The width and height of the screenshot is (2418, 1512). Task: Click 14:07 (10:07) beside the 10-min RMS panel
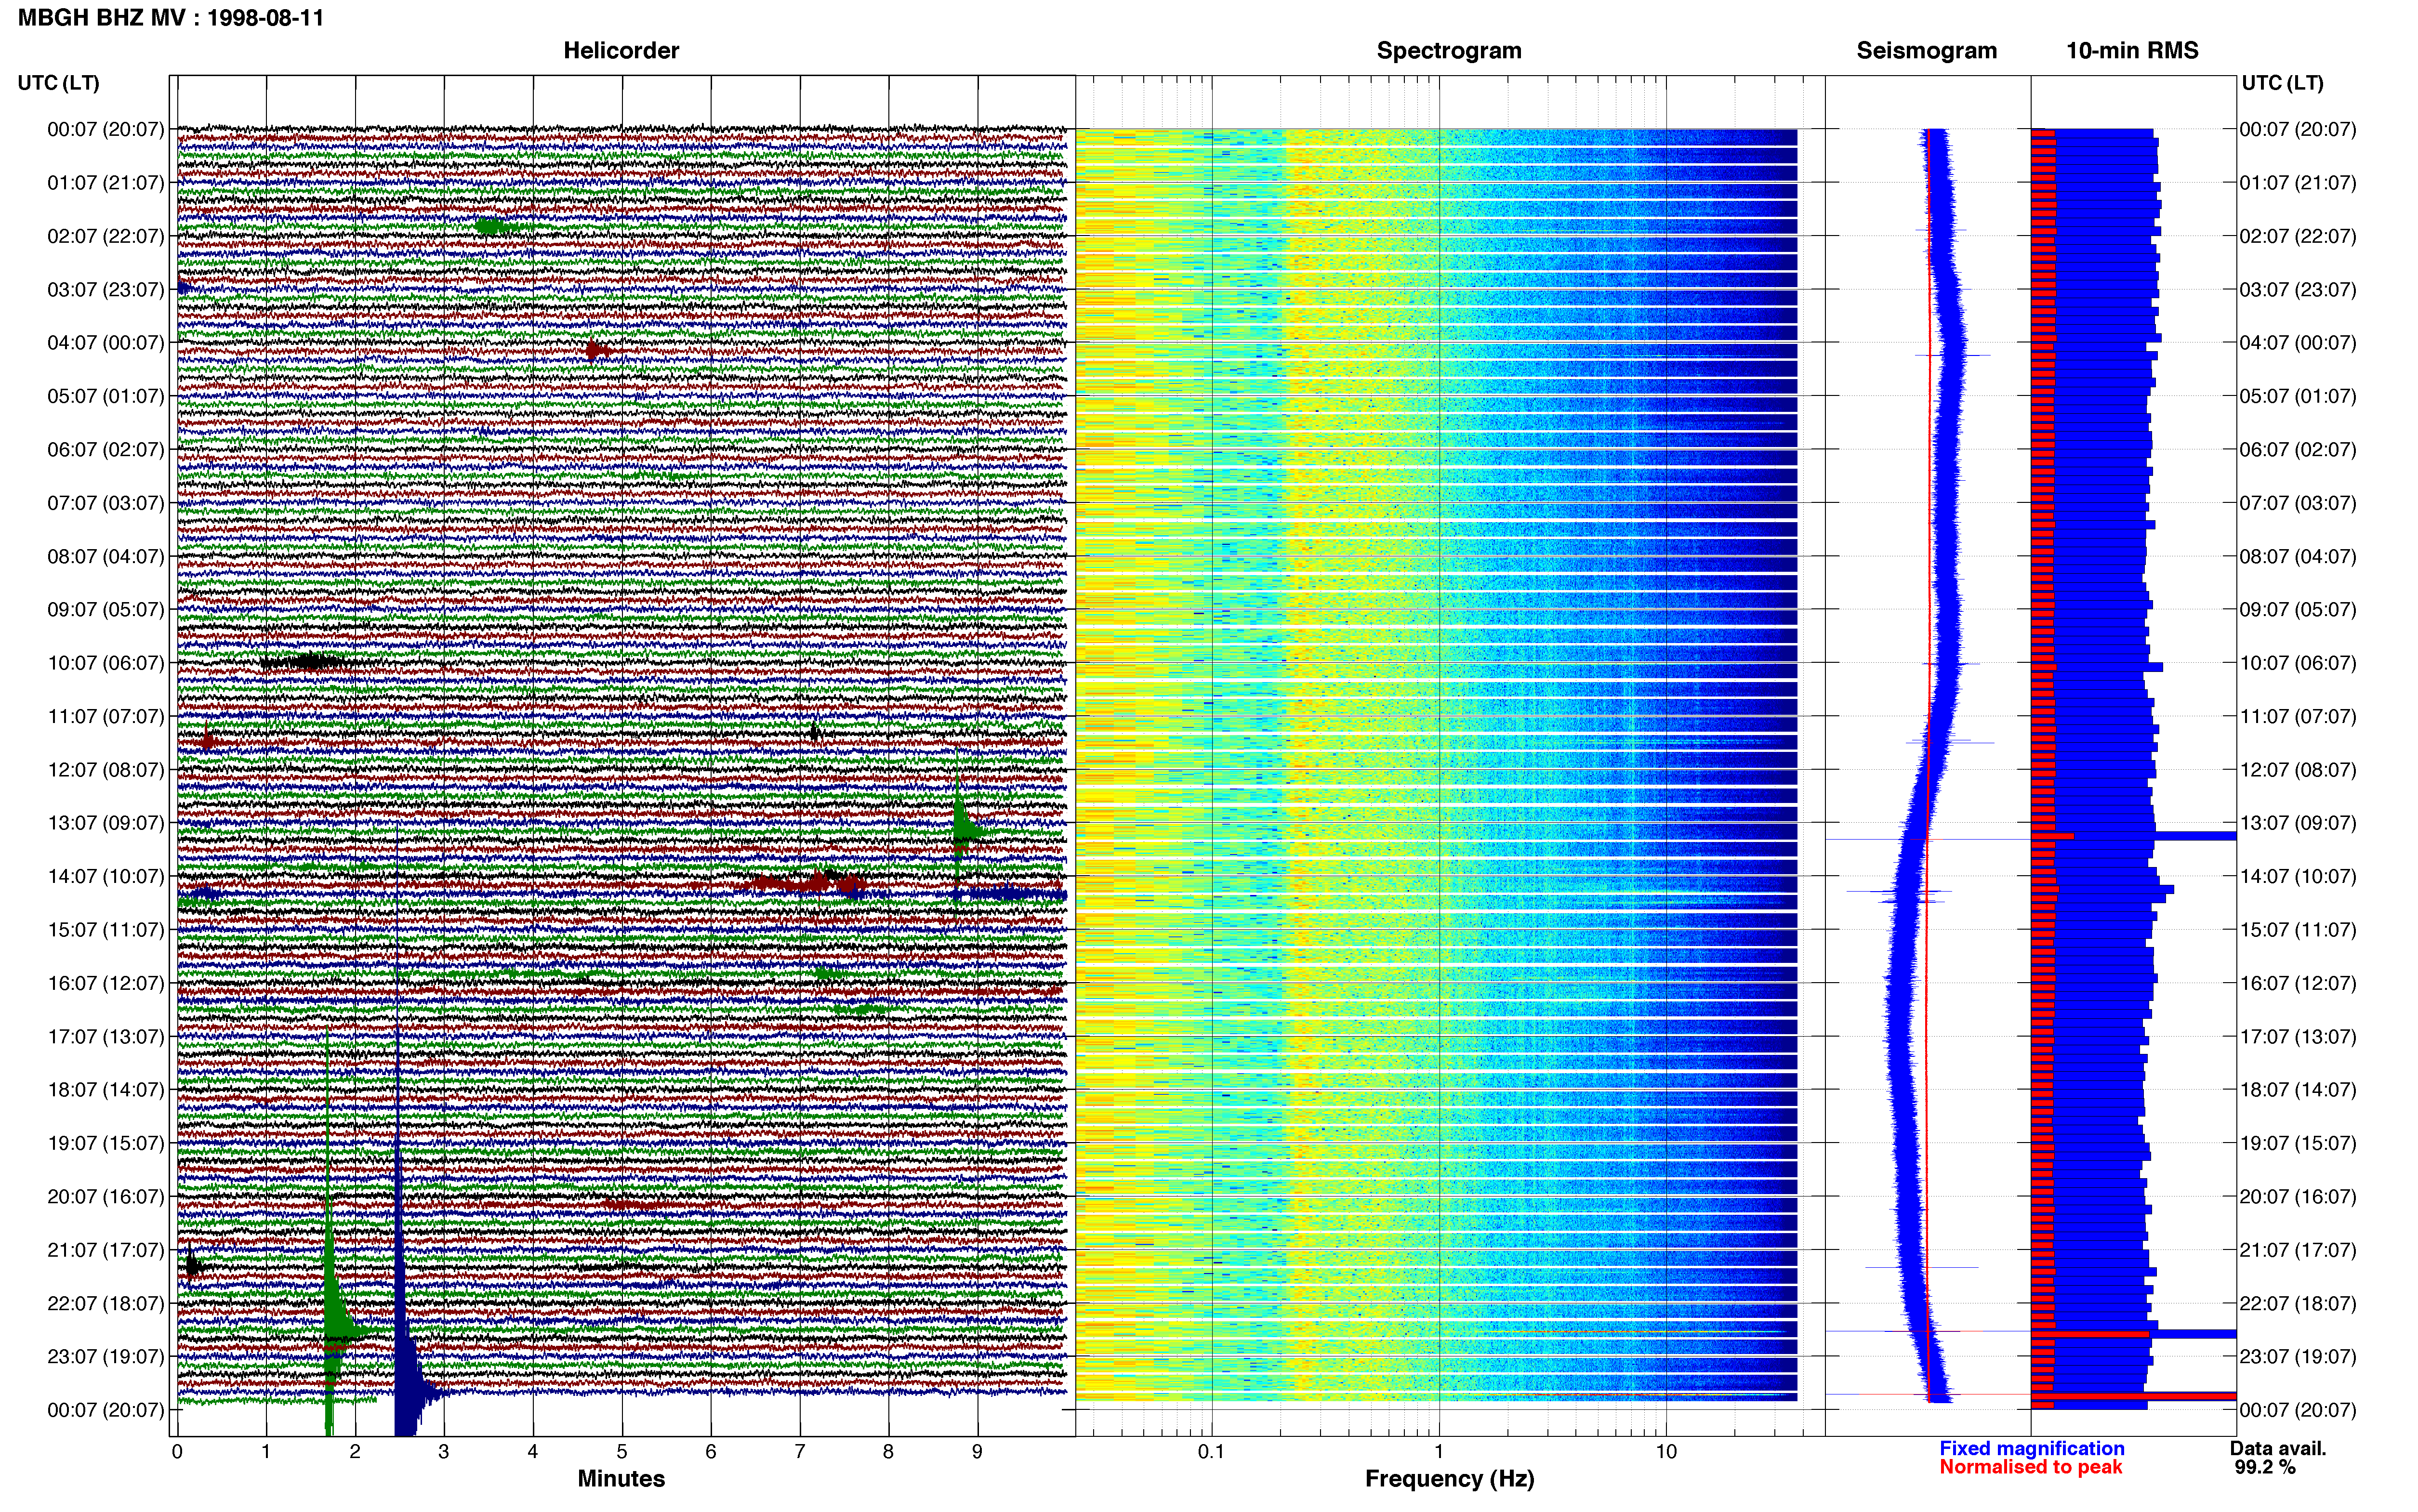2298,877
